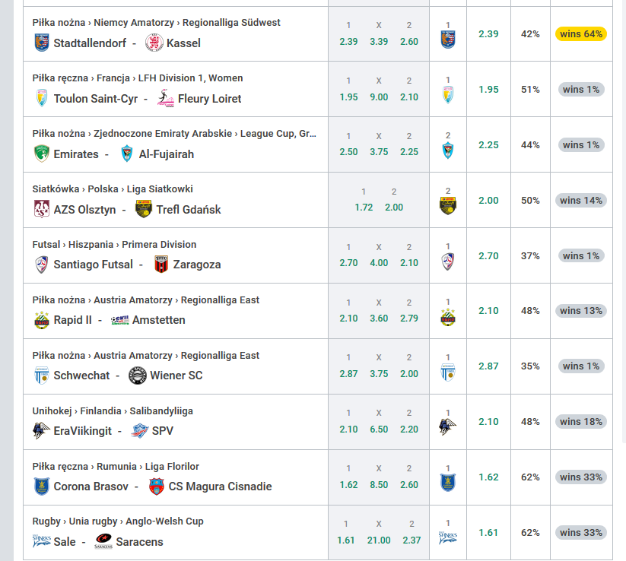Click the Stadtallendorf team crest icon

42,43
